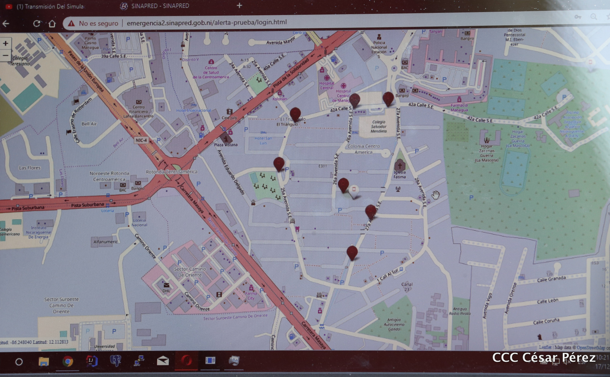Click the 'No es seguro' security warning
Screen dimensions: 610x377
pyautogui.click(x=93, y=23)
